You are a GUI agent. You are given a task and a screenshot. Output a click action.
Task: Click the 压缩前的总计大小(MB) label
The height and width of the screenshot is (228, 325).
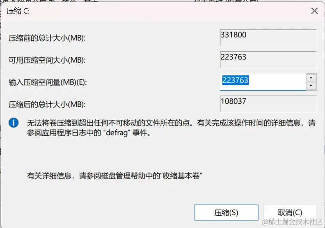[47, 38]
